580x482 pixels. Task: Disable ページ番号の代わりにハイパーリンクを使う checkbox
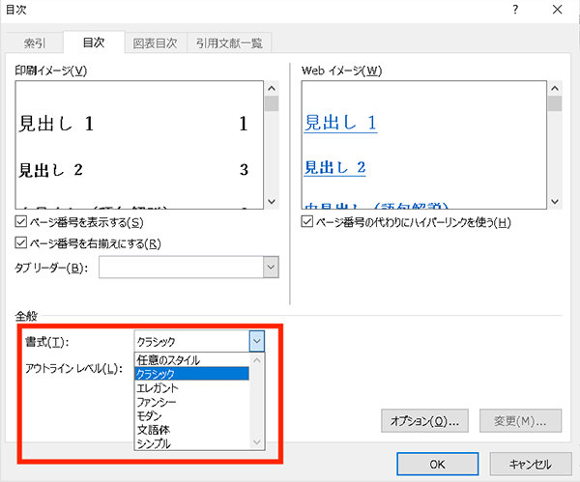coord(308,223)
